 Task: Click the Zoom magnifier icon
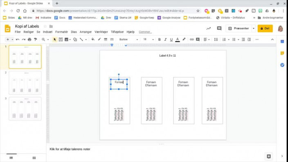[x=43, y=40]
